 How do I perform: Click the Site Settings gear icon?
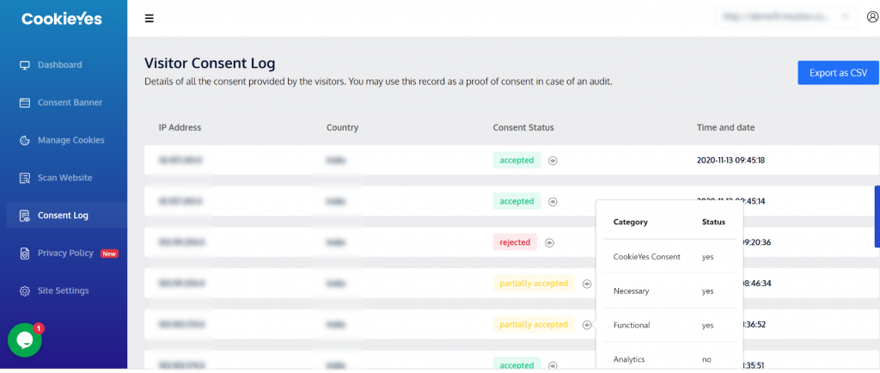(24, 291)
